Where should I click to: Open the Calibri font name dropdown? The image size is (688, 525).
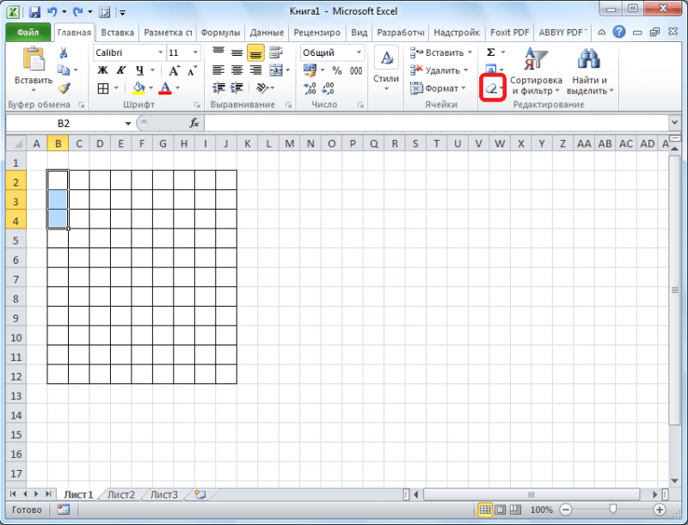[x=161, y=52]
